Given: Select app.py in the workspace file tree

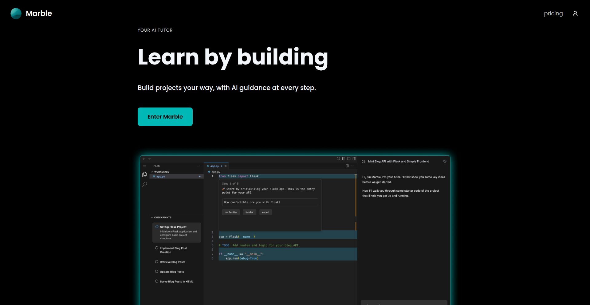Looking at the screenshot, I should (161, 177).
